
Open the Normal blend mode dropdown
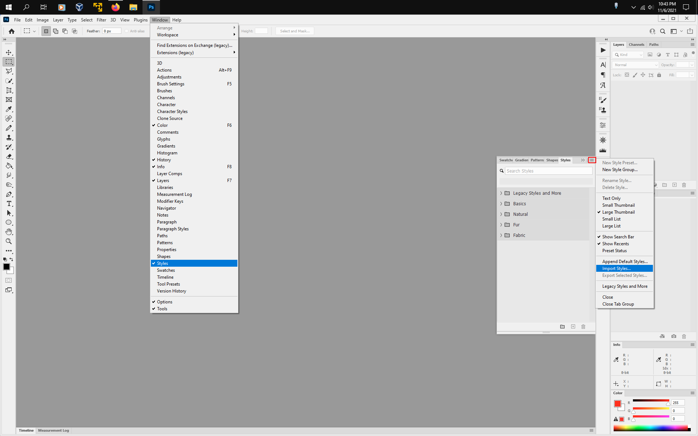click(x=634, y=65)
